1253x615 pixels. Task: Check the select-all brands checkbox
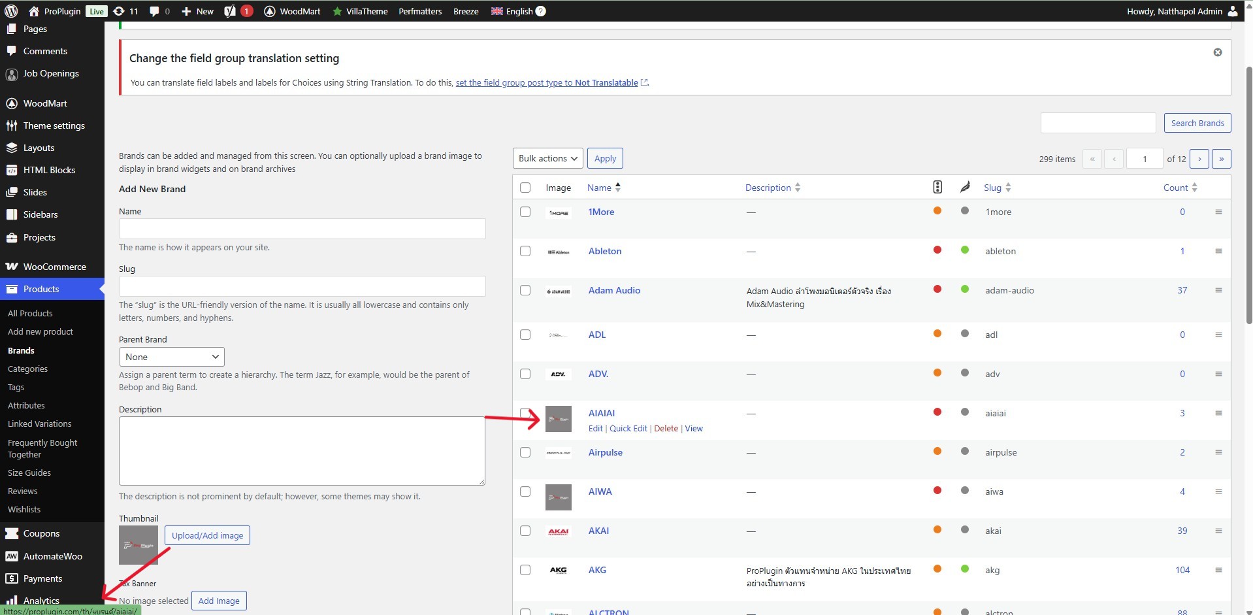(x=525, y=188)
